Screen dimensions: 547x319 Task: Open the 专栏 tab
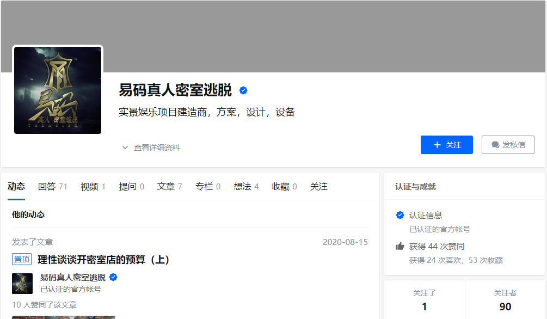pyautogui.click(x=208, y=187)
